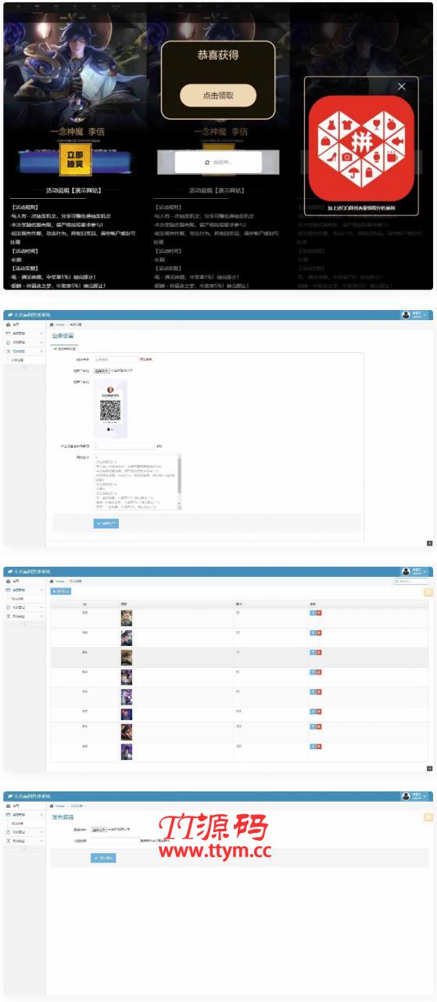Click the blue edit icon in first prize row
The image size is (437, 1002).
click(313, 613)
